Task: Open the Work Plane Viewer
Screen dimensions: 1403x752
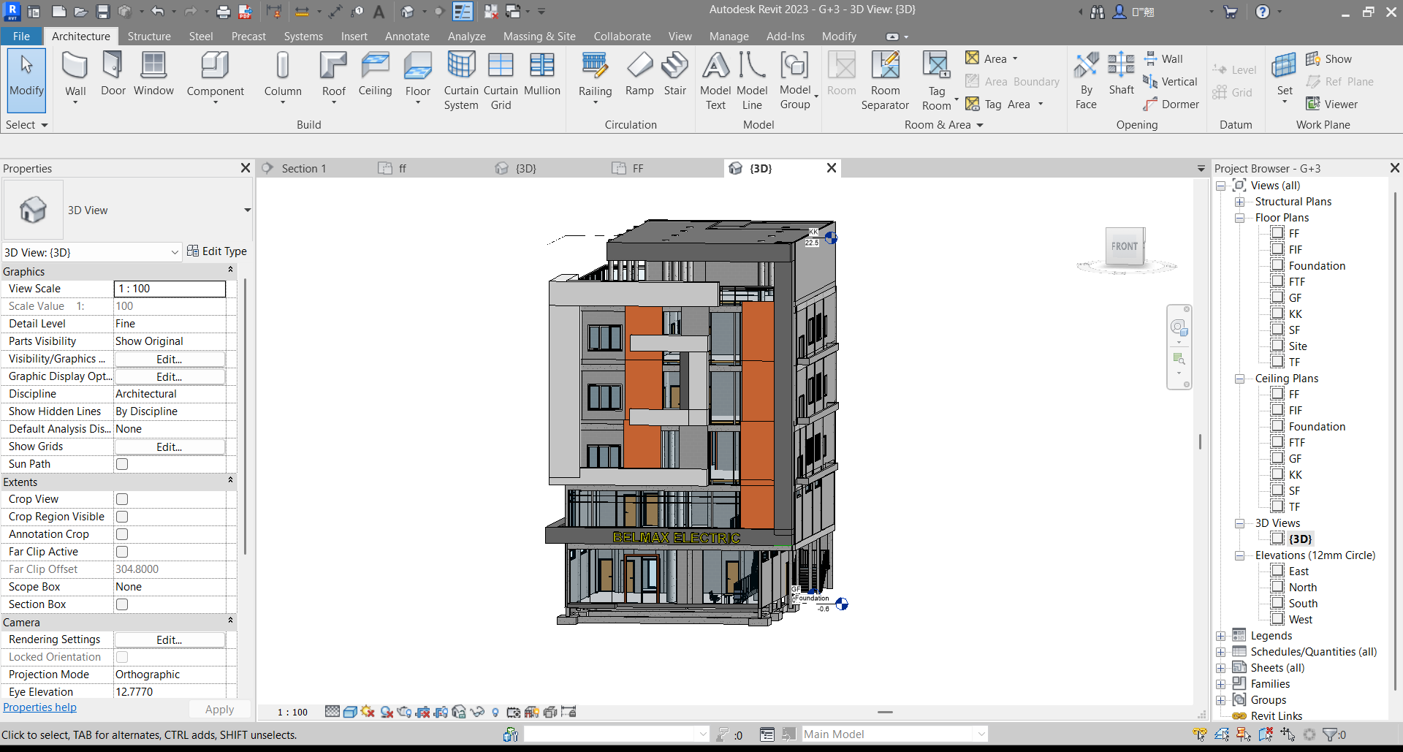Action: click(1332, 105)
